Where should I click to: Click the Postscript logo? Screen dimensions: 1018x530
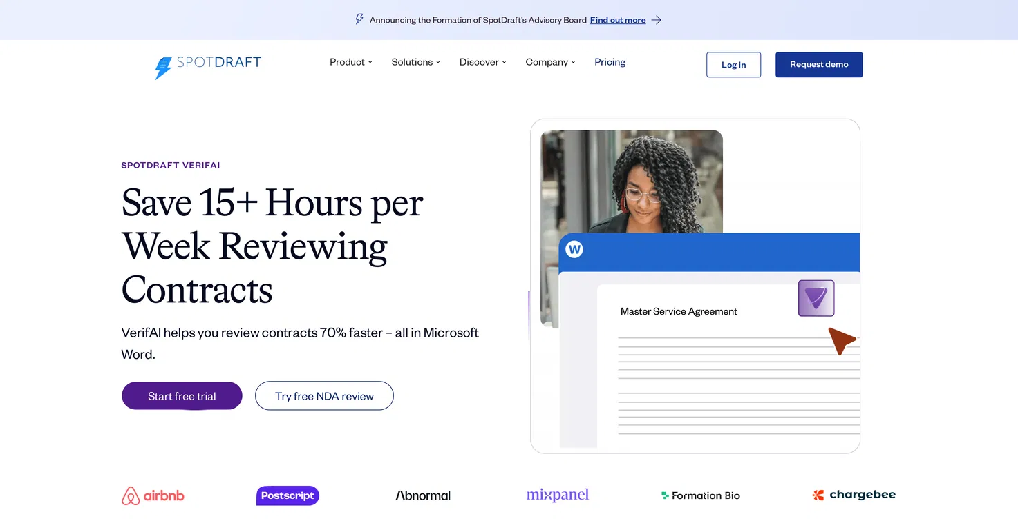pyautogui.click(x=288, y=495)
